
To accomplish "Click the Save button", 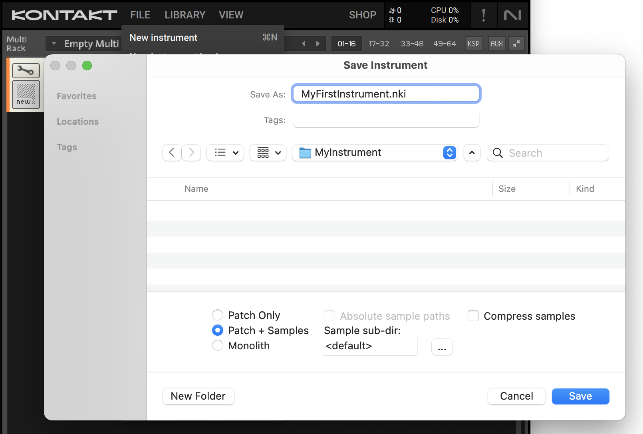I will click(x=580, y=396).
